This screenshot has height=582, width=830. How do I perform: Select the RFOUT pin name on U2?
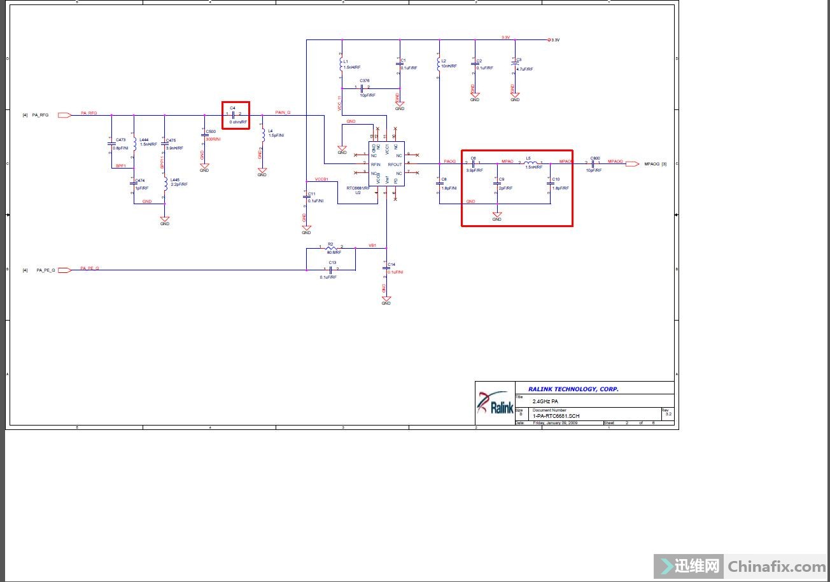click(x=395, y=164)
